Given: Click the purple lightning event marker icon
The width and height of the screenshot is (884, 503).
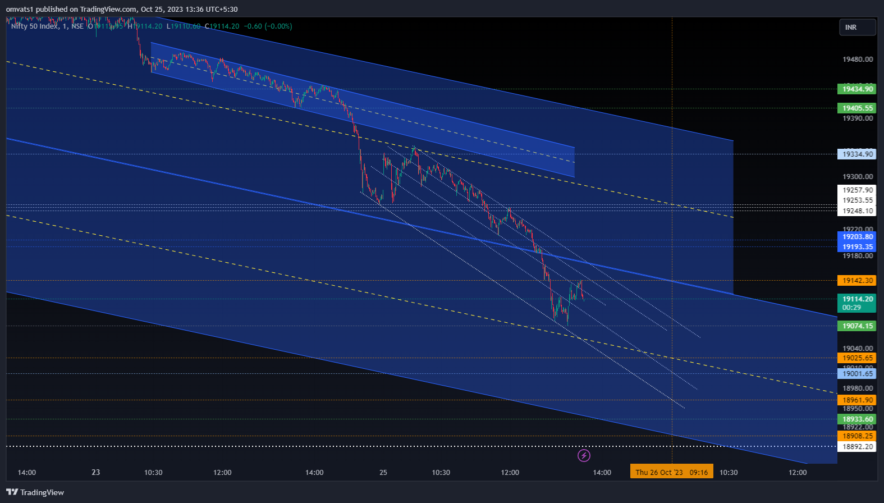Looking at the screenshot, I should pos(584,455).
